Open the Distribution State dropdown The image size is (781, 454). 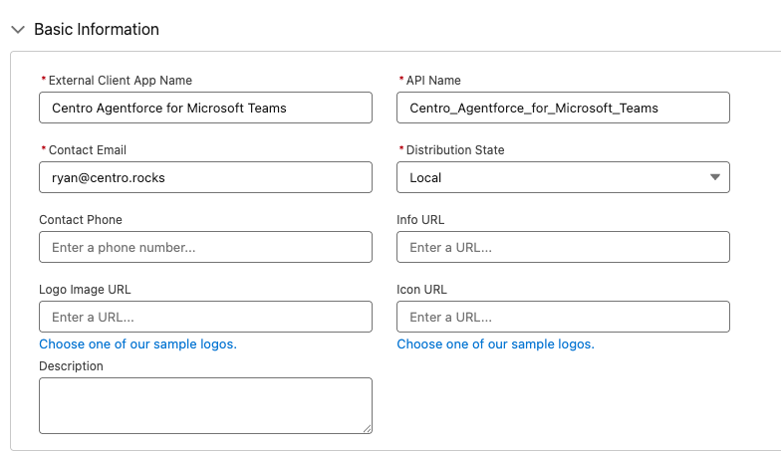pyautogui.click(x=563, y=177)
